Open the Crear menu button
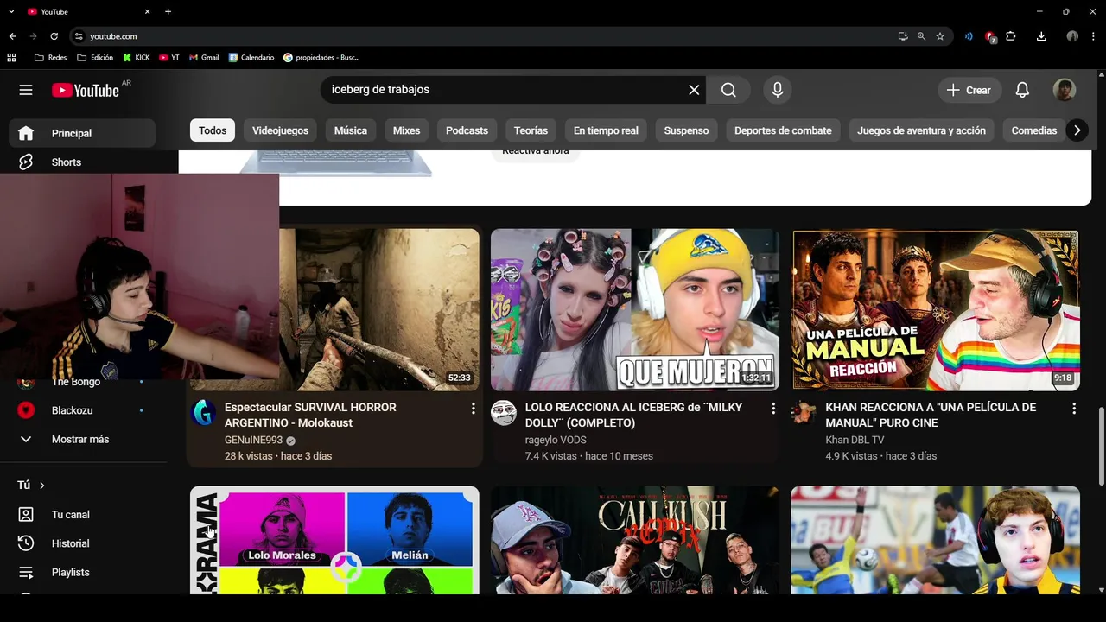Viewport: 1106px width, 622px height. point(969,90)
